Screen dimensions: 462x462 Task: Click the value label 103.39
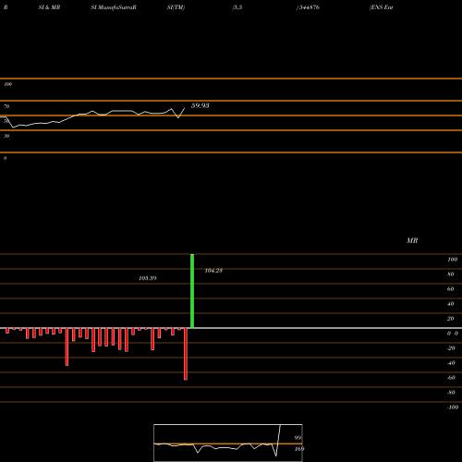[x=148, y=278]
